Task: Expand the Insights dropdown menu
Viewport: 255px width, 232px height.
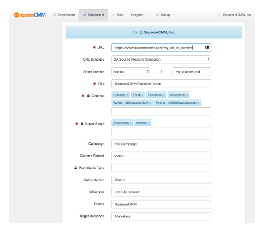Action: coord(139,15)
